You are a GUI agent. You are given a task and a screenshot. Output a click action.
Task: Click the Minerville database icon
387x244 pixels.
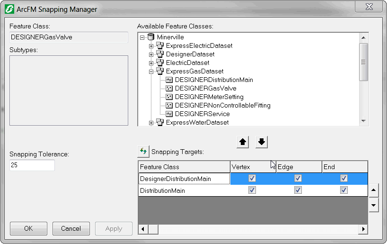[x=151, y=37]
